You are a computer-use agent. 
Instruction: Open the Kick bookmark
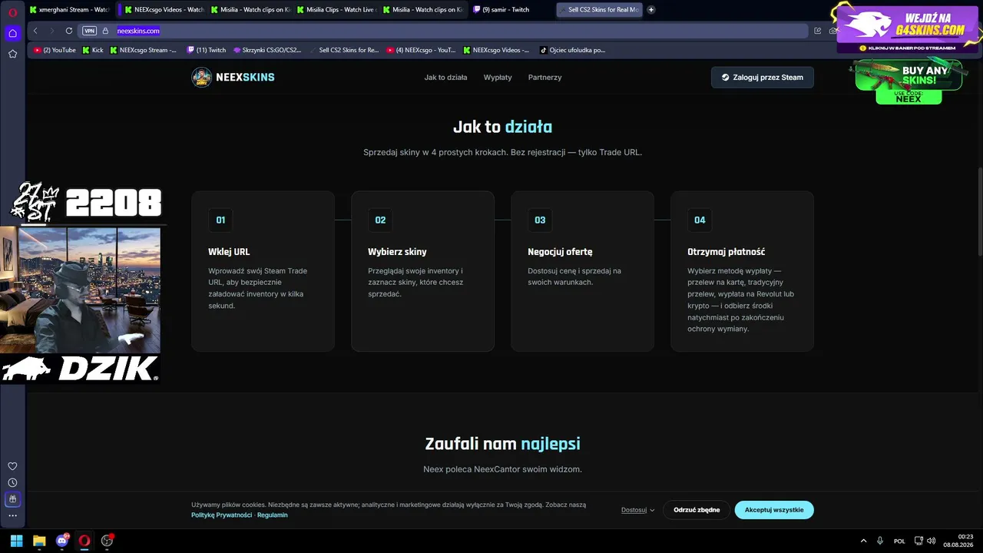tap(92, 50)
